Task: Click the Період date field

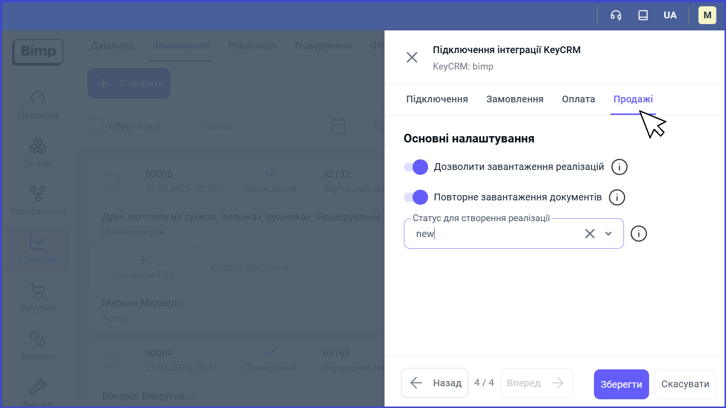Action: point(270,126)
